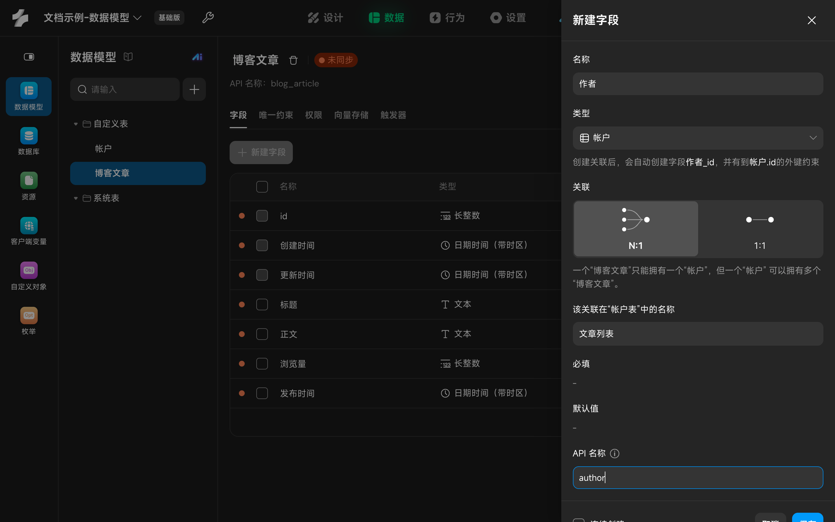Toggle the sidebar collapse icon
Image resolution: width=835 pixels, height=522 pixels.
[29, 57]
